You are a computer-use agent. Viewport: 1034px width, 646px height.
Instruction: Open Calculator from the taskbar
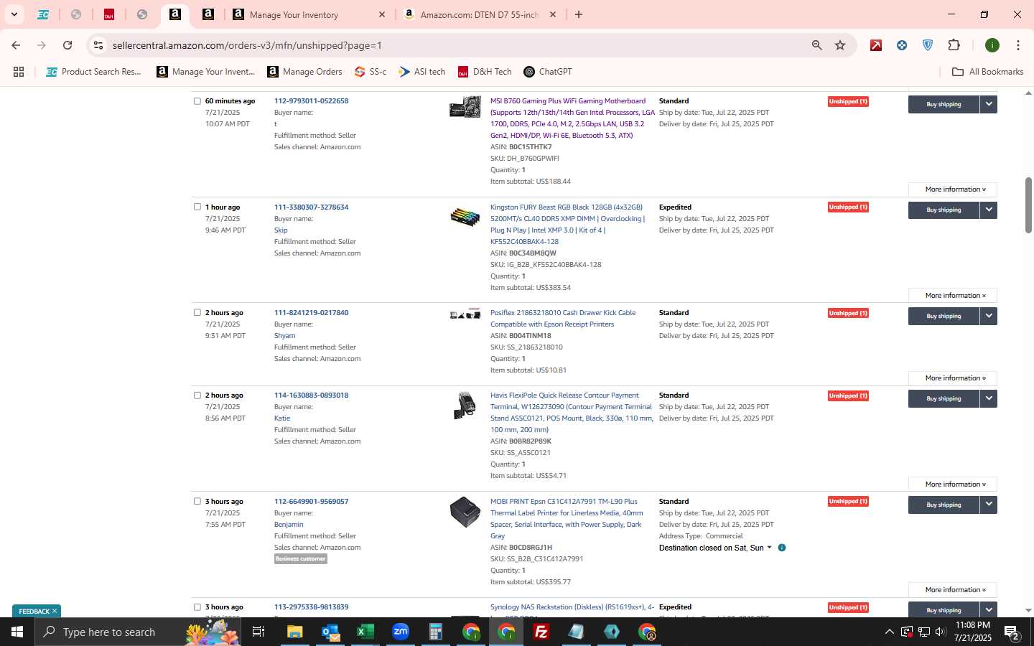click(x=435, y=632)
